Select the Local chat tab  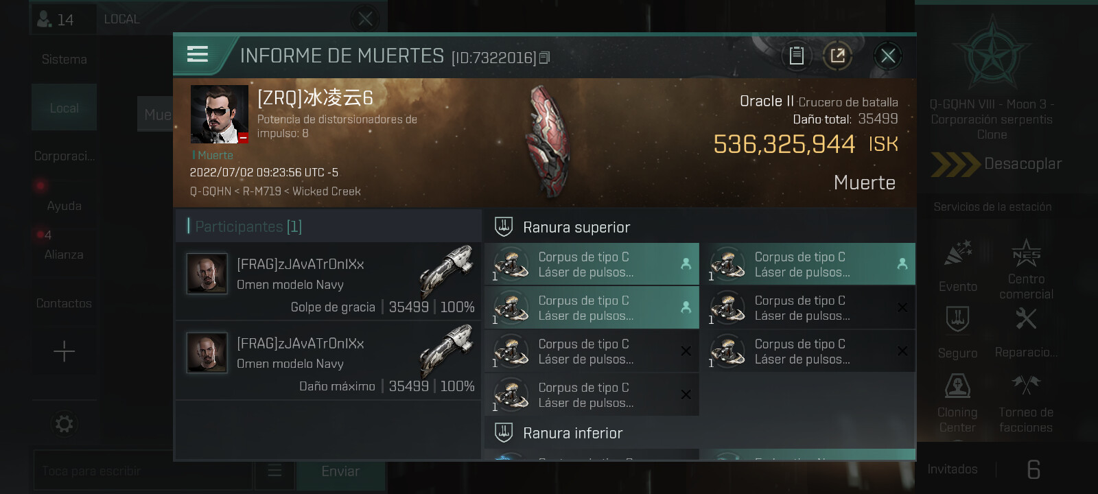coord(64,108)
